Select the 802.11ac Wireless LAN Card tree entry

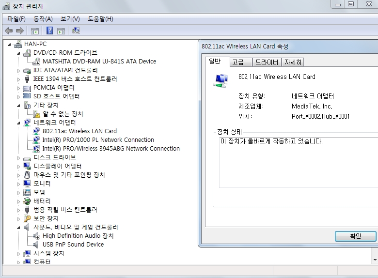[79, 131]
